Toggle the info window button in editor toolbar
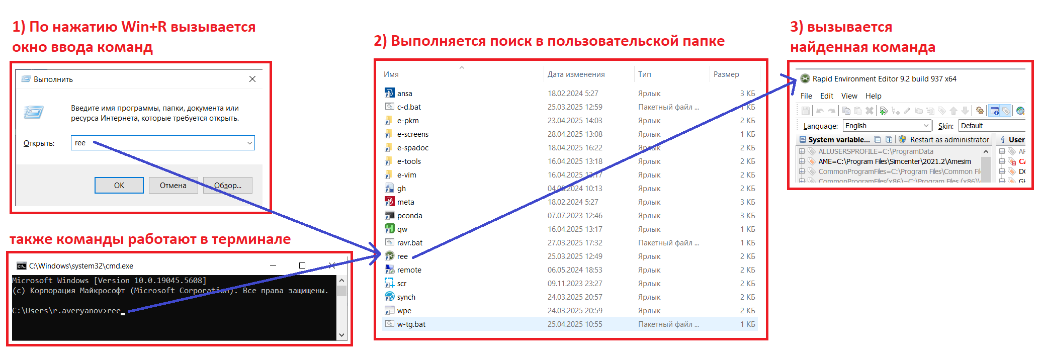1042x354 pixels. point(994,111)
